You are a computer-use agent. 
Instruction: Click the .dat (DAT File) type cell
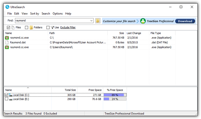[159, 42]
